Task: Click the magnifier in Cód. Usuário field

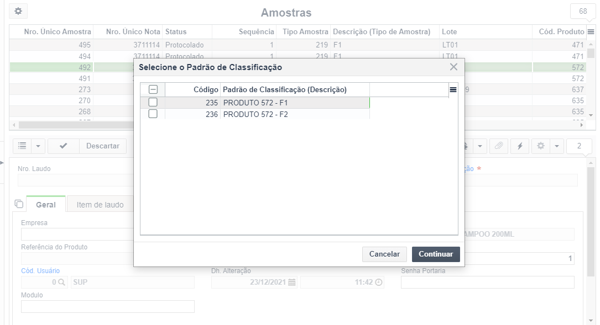Action: (61, 282)
